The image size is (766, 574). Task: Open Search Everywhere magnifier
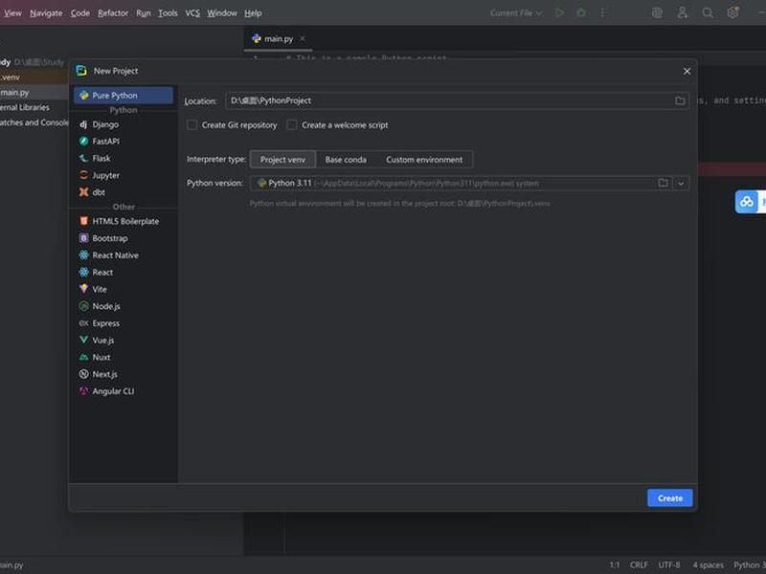tap(708, 13)
